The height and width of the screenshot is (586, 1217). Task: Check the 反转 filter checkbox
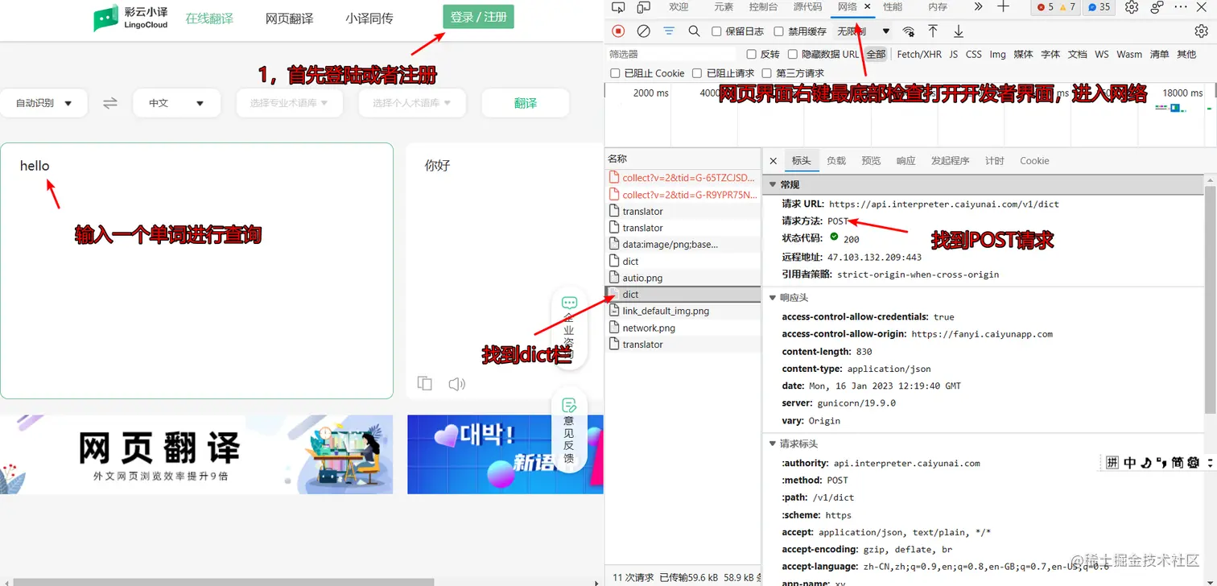(x=752, y=54)
